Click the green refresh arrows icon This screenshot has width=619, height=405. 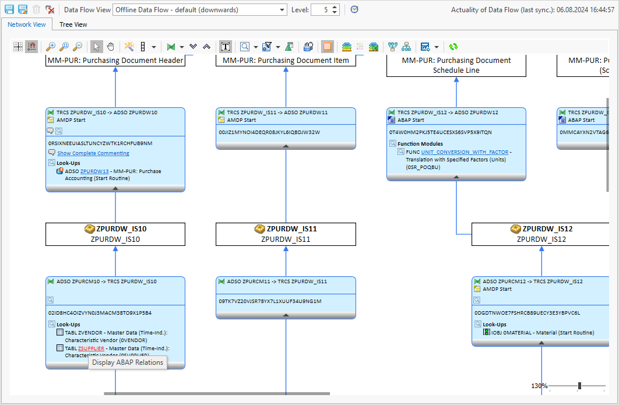(453, 47)
